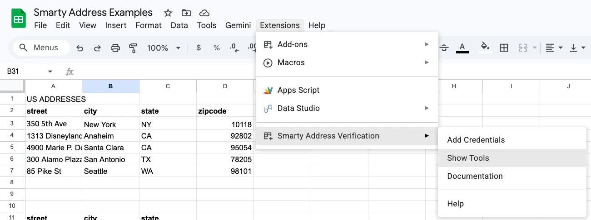The height and width of the screenshot is (220, 591).
Task: Expand the Macros submenu arrow
Action: [x=427, y=62]
